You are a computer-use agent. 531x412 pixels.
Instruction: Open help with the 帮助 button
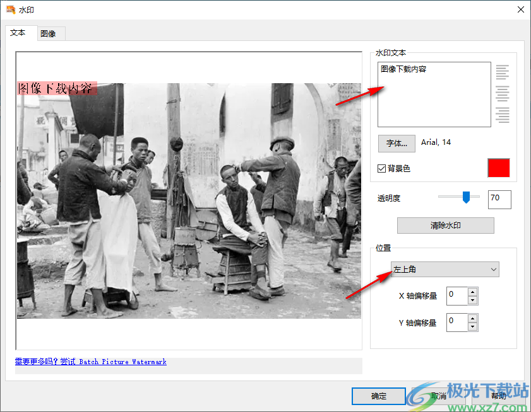click(x=499, y=396)
